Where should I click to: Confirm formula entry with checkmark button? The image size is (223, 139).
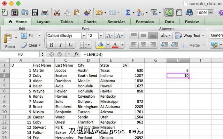tap(60, 54)
